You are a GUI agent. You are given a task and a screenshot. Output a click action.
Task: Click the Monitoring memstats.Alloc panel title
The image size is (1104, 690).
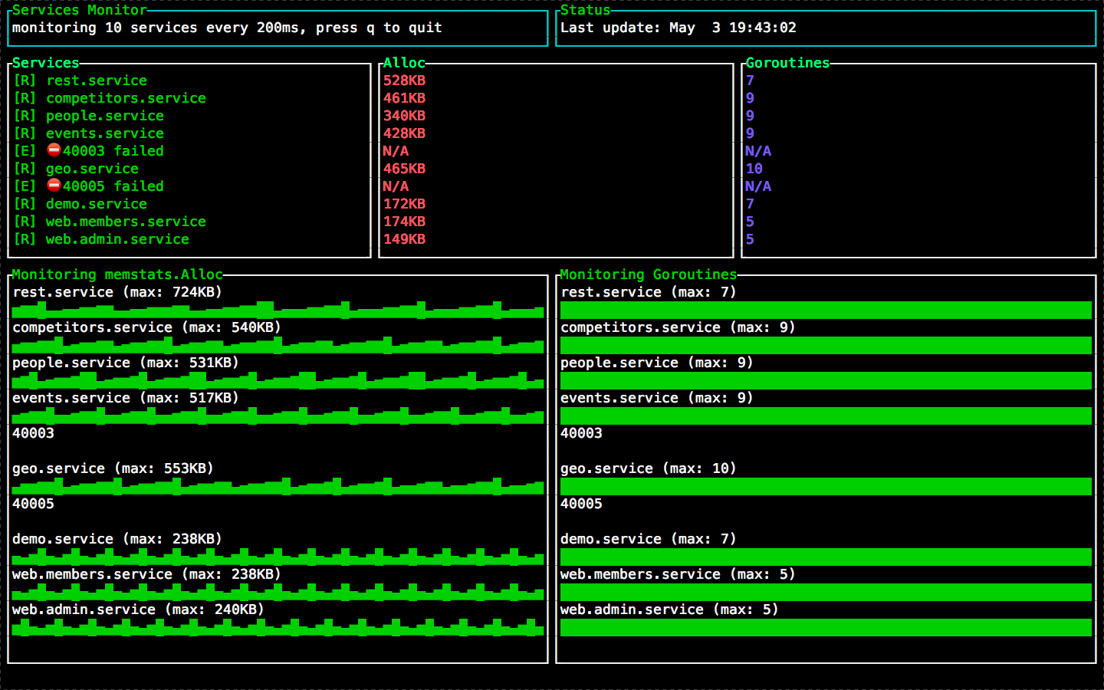point(117,274)
